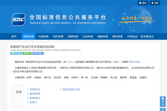Open the 行业标准 navigation tab
Image resolution: width=167 pixels, height=111 pixels.
point(43,36)
